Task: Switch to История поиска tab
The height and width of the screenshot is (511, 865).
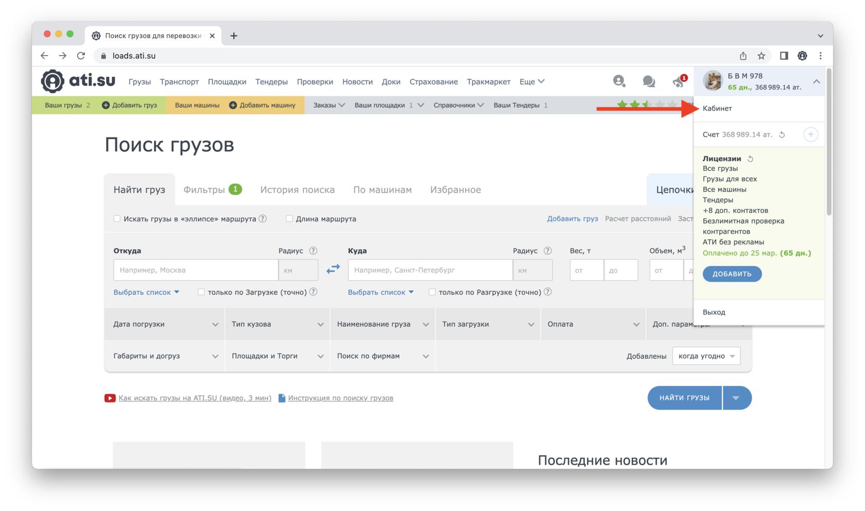Action: point(297,189)
